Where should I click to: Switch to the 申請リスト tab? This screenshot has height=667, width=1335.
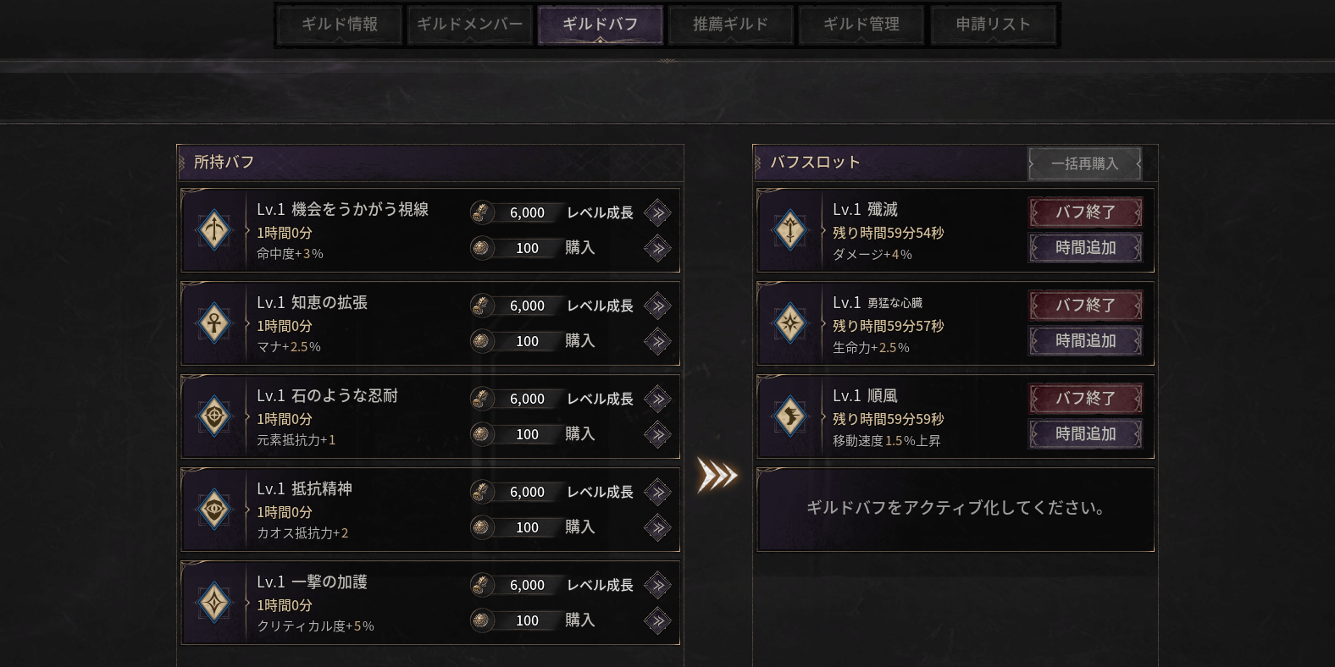(994, 25)
